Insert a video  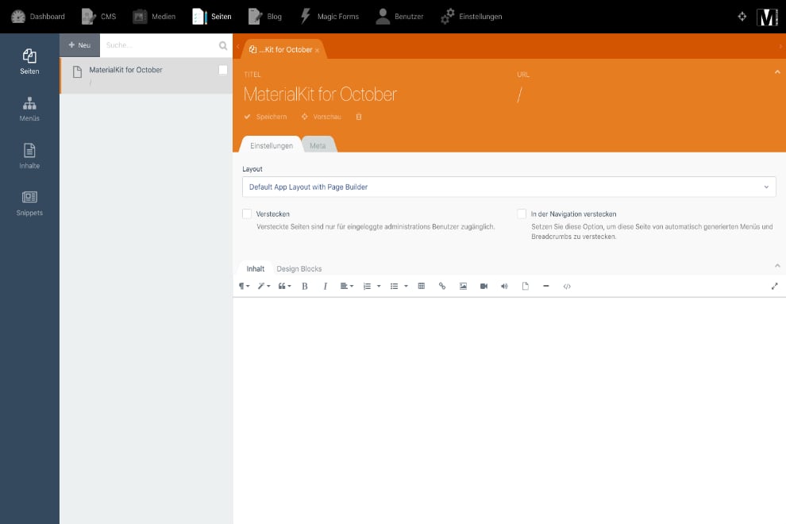(x=484, y=287)
